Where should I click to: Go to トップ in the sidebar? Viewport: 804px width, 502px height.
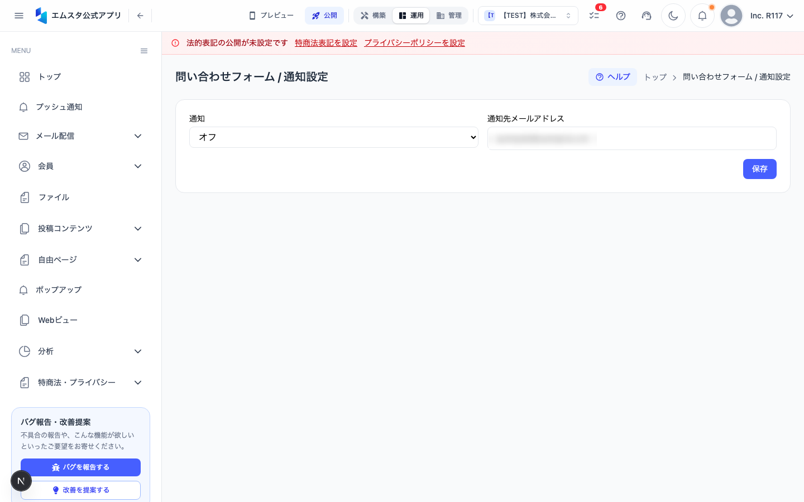tap(80, 77)
